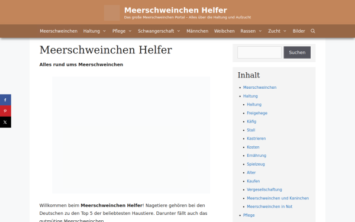Open Alter link
Screen dimensions: 355x222
pyautogui.click(x=251, y=173)
